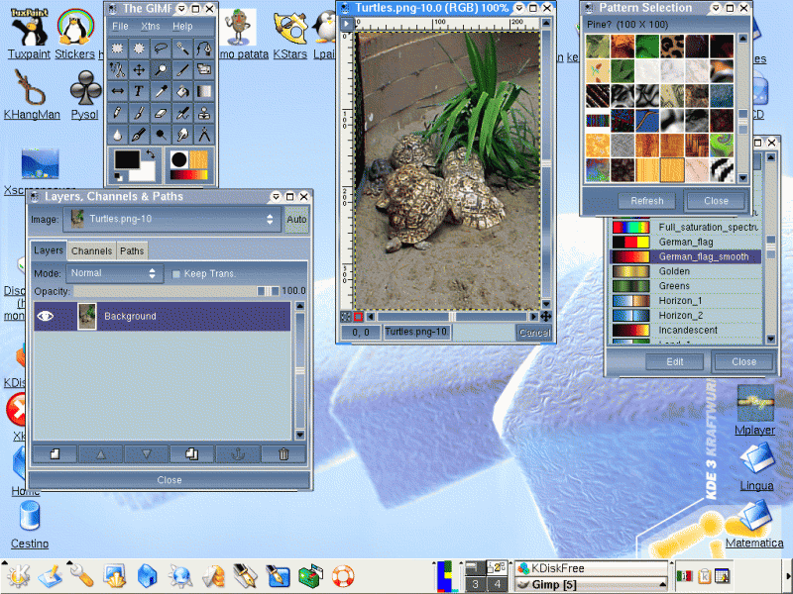Open the File menu in GIMP toolbox
Image resolution: width=793 pixels, height=594 pixels.
(x=120, y=27)
